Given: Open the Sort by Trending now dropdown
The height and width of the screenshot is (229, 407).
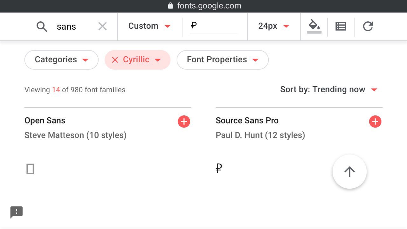Looking at the screenshot, I should 329,89.
